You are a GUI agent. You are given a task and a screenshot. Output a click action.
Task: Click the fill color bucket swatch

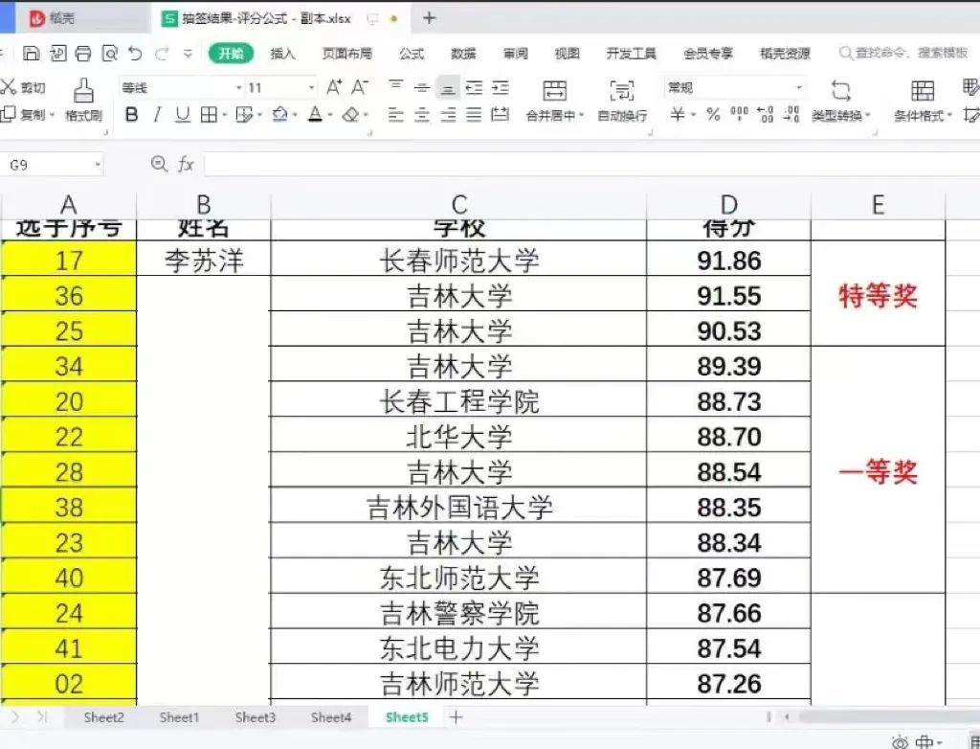click(x=278, y=113)
